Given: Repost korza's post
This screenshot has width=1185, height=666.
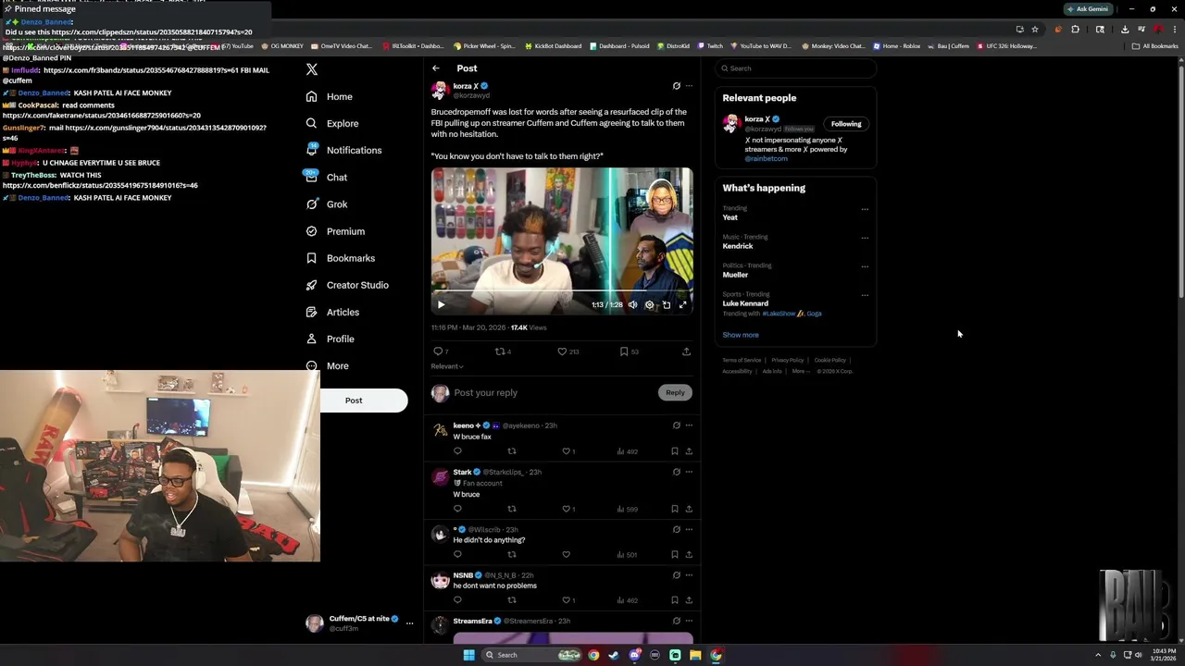Looking at the screenshot, I should point(501,351).
